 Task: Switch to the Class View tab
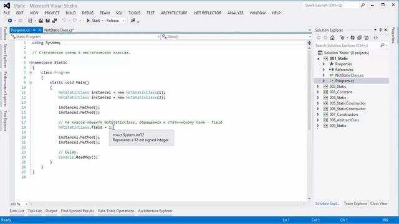379,203
